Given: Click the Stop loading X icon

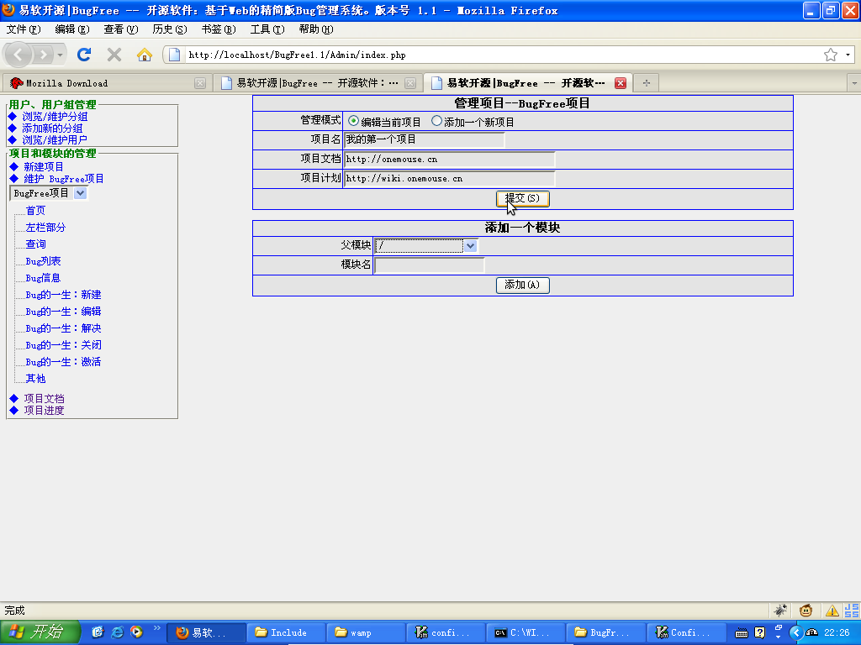Looking at the screenshot, I should coord(114,55).
